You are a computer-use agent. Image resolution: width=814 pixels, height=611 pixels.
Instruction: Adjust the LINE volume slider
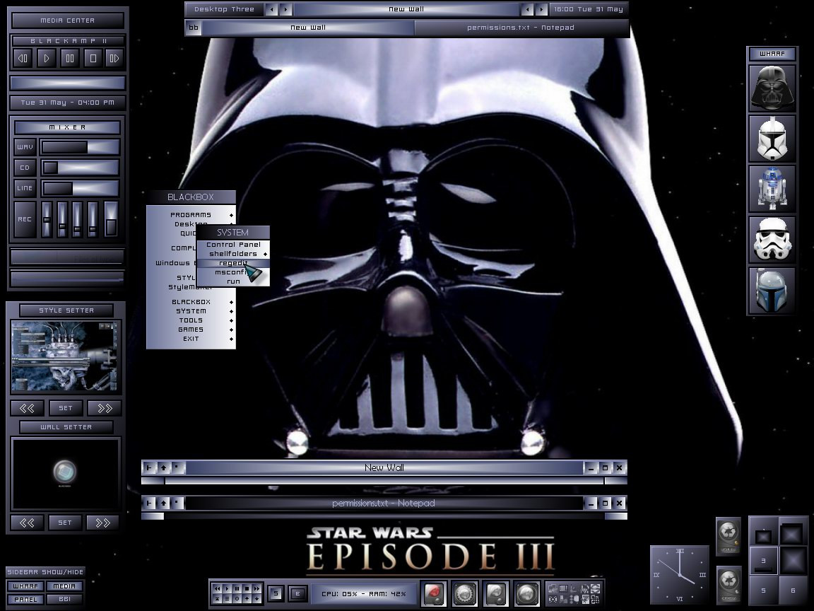[81, 188]
